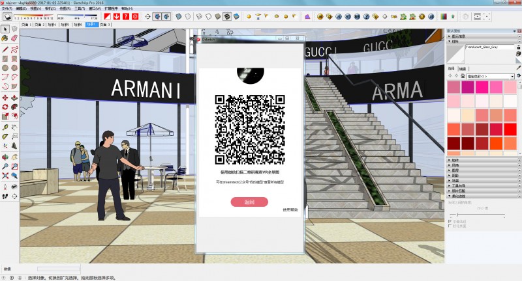Click the Zoom Extents tool
522x281 pixels.
[5, 176]
